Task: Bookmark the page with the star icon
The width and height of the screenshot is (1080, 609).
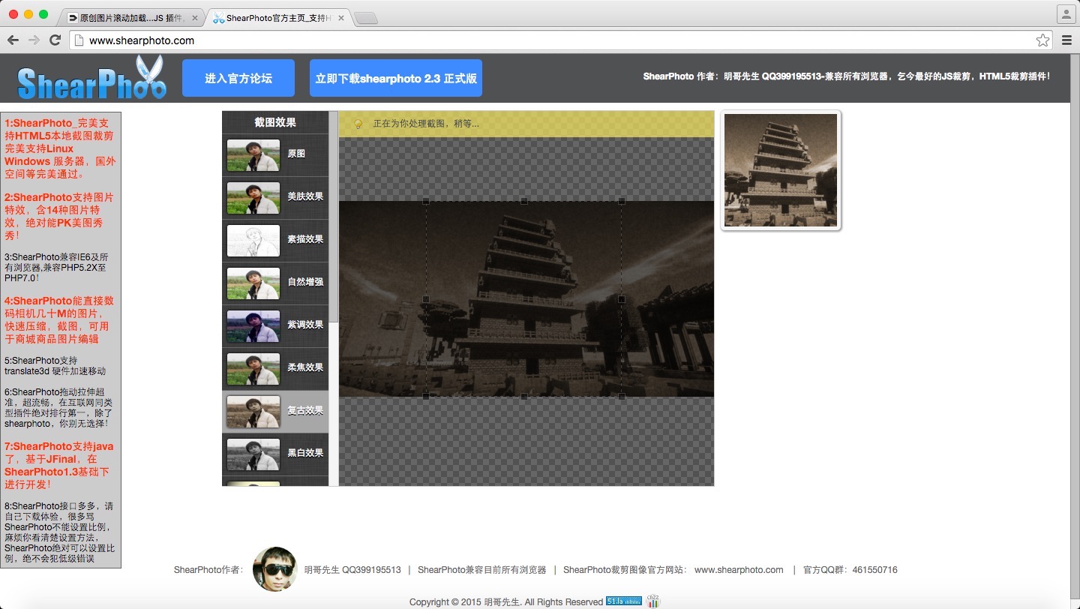Action: click(1042, 40)
